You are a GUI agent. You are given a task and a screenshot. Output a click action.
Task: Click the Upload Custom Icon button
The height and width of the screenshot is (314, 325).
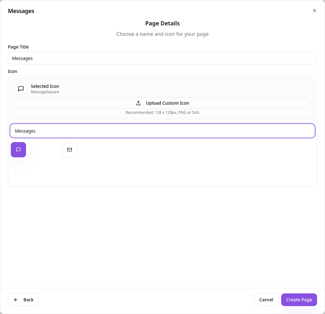click(162, 103)
